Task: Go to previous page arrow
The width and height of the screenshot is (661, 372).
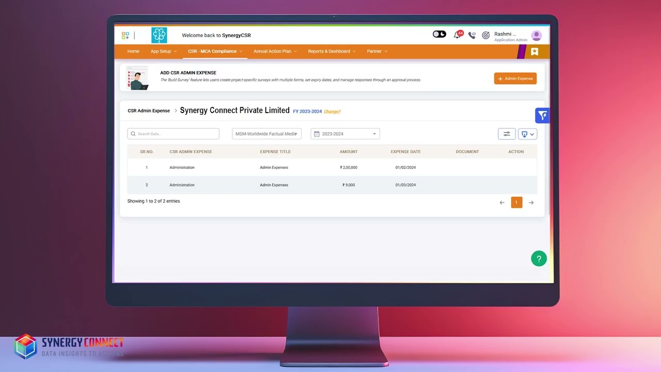Action: [x=502, y=203]
